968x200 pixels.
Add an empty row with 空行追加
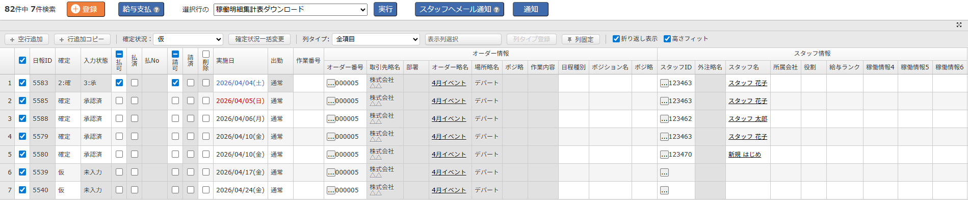click(27, 39)
